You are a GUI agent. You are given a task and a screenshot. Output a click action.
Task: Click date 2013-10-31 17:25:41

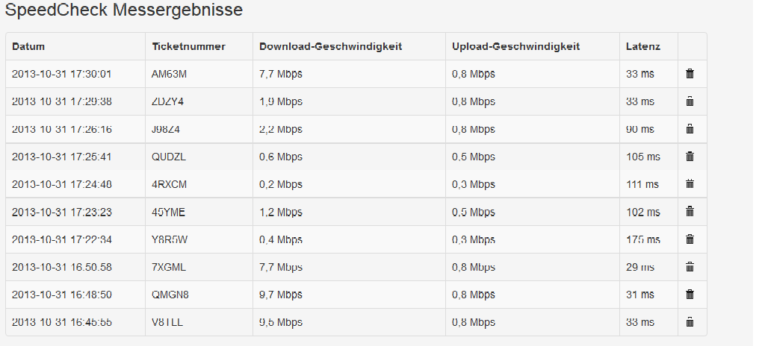point(61,157)
